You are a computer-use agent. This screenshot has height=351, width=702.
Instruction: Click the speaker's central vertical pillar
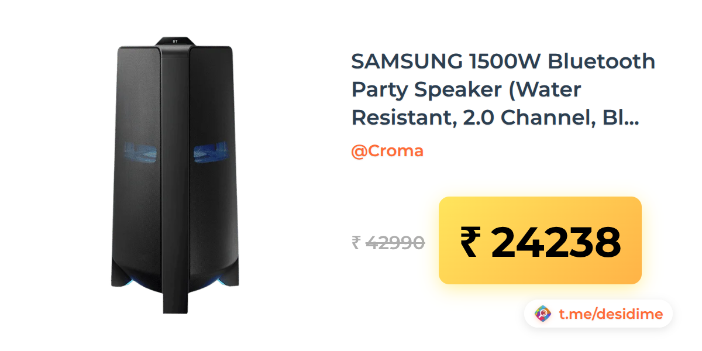(x=176, y=175)
